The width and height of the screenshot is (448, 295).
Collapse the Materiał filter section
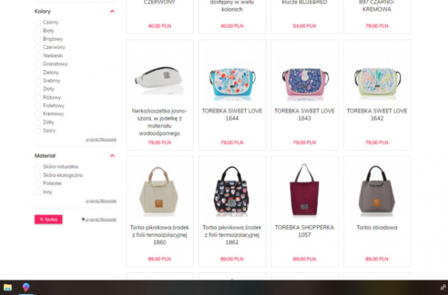pyautogui.click(x=112, y=156)
